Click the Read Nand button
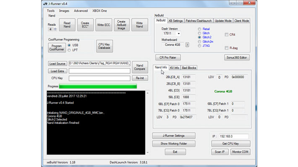The height and width of the screenshot is (167, 298). click(x=67, y=25)
